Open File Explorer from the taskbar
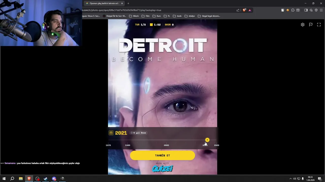Screen dimensions: 325x182 click(21, 179)
